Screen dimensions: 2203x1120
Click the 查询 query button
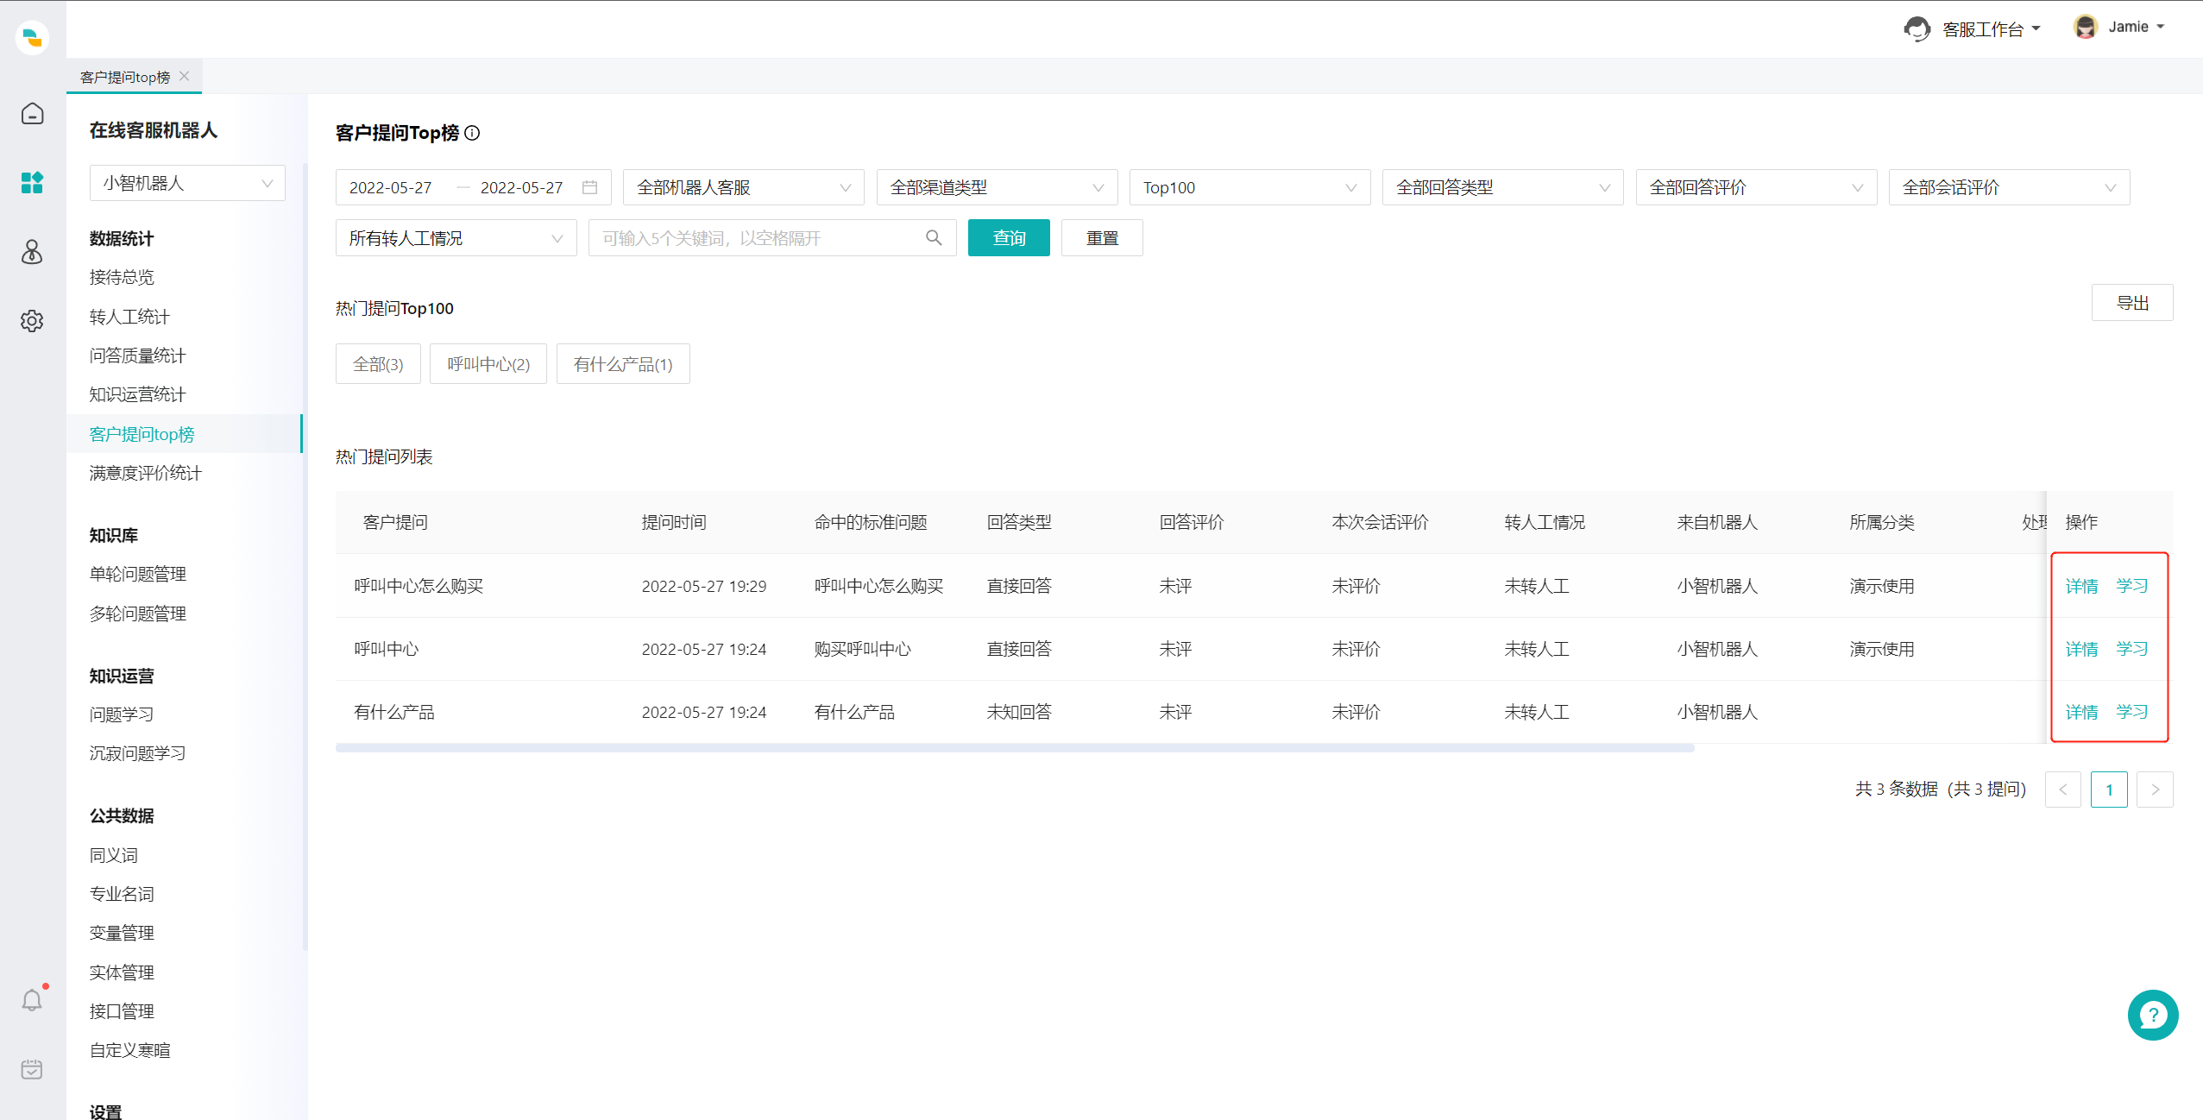click(x=1009, y=238)
